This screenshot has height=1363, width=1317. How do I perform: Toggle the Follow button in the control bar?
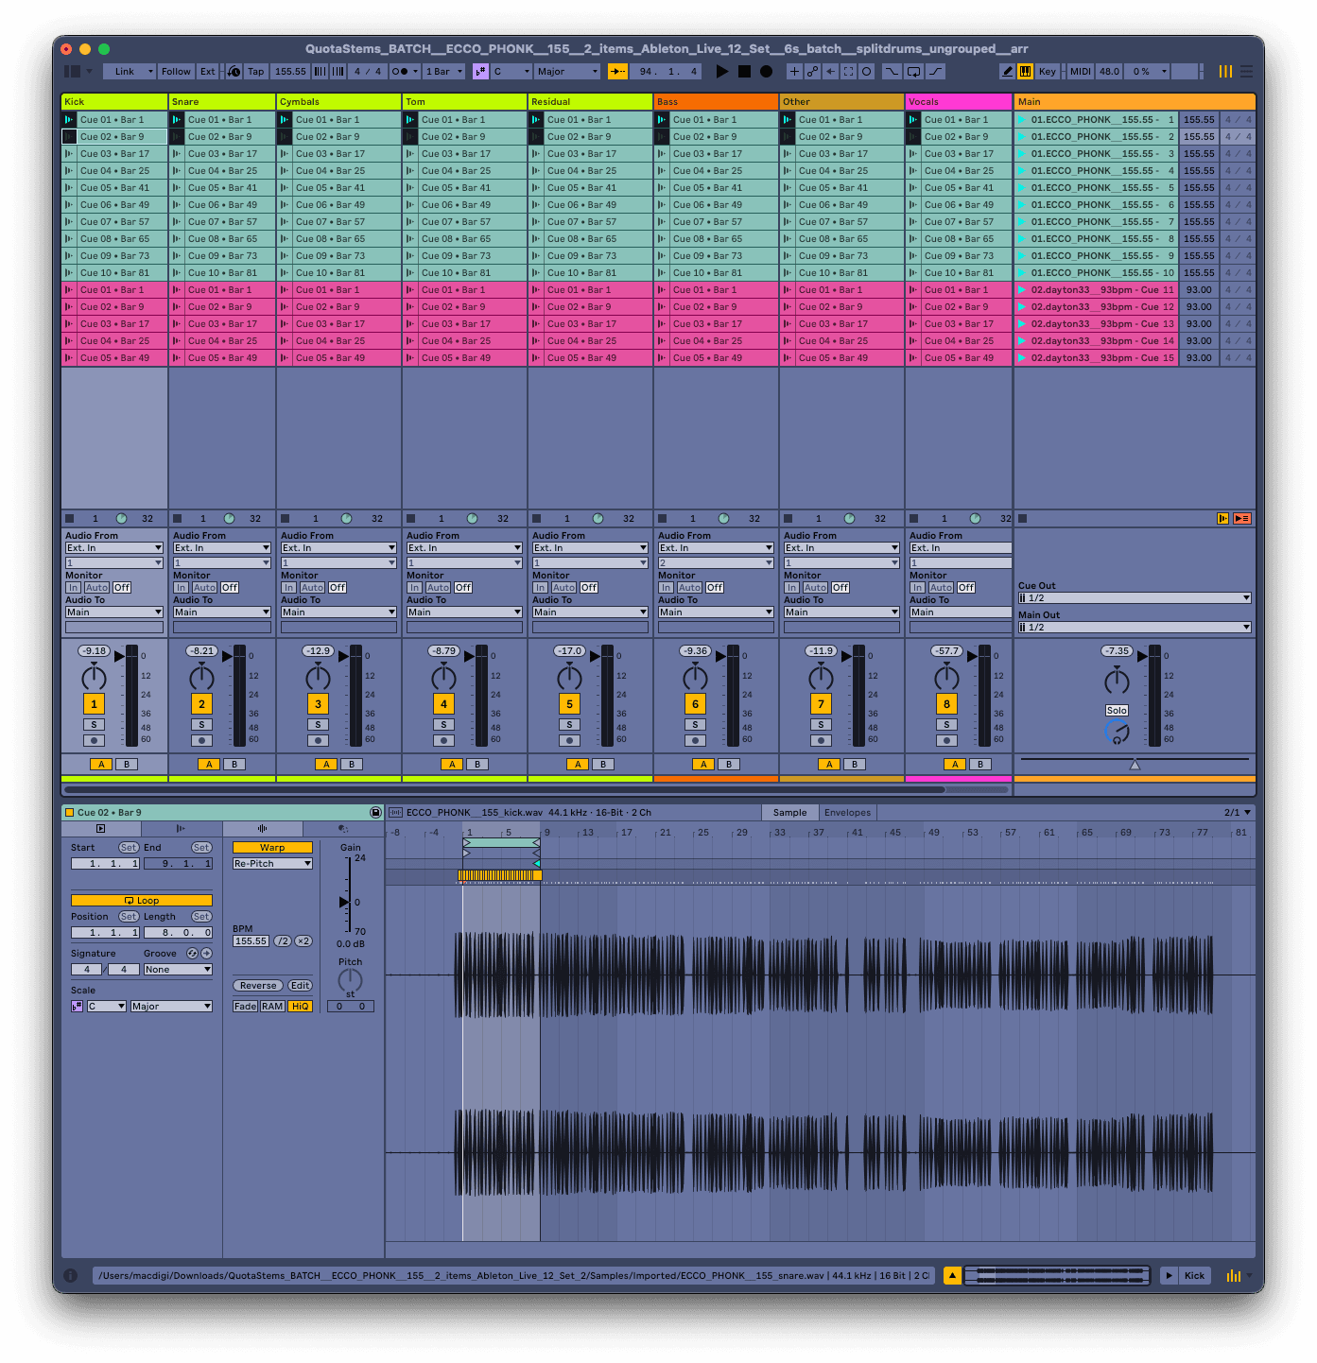click(176, 71)
